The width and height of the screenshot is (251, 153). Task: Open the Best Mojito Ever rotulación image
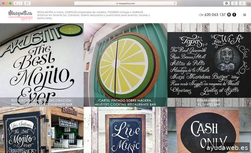tap(42, 63)
